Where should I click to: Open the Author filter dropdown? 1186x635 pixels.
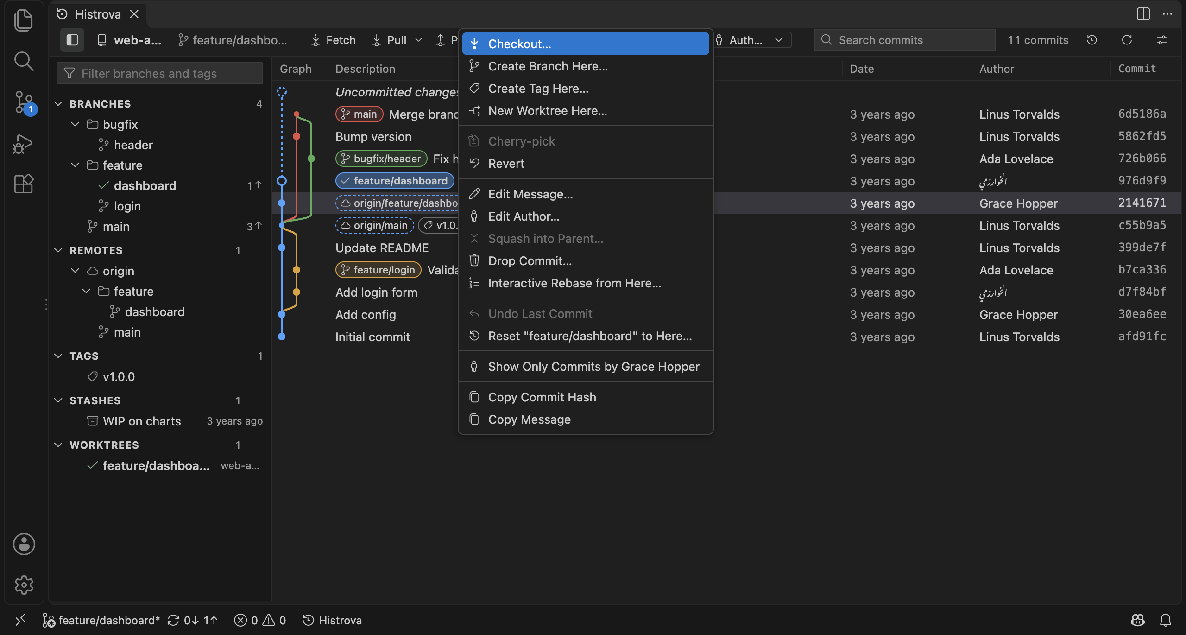pyautogui.click(x=752, y=40)
